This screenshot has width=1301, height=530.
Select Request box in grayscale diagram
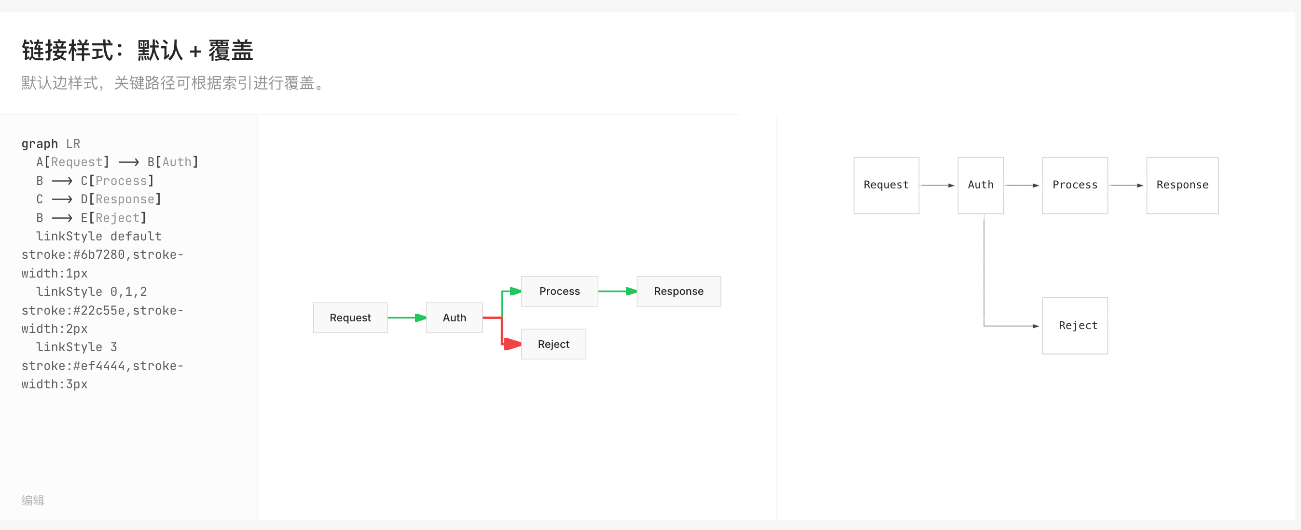(x=886, y=185)
